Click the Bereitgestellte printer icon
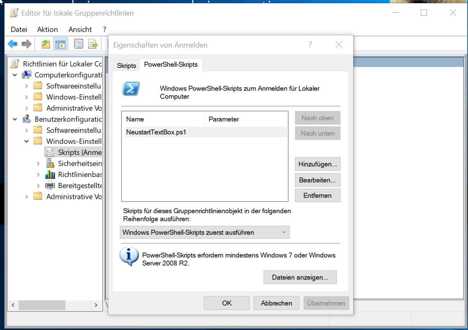This screenshot has width=468, height=330. click(50, 185)
